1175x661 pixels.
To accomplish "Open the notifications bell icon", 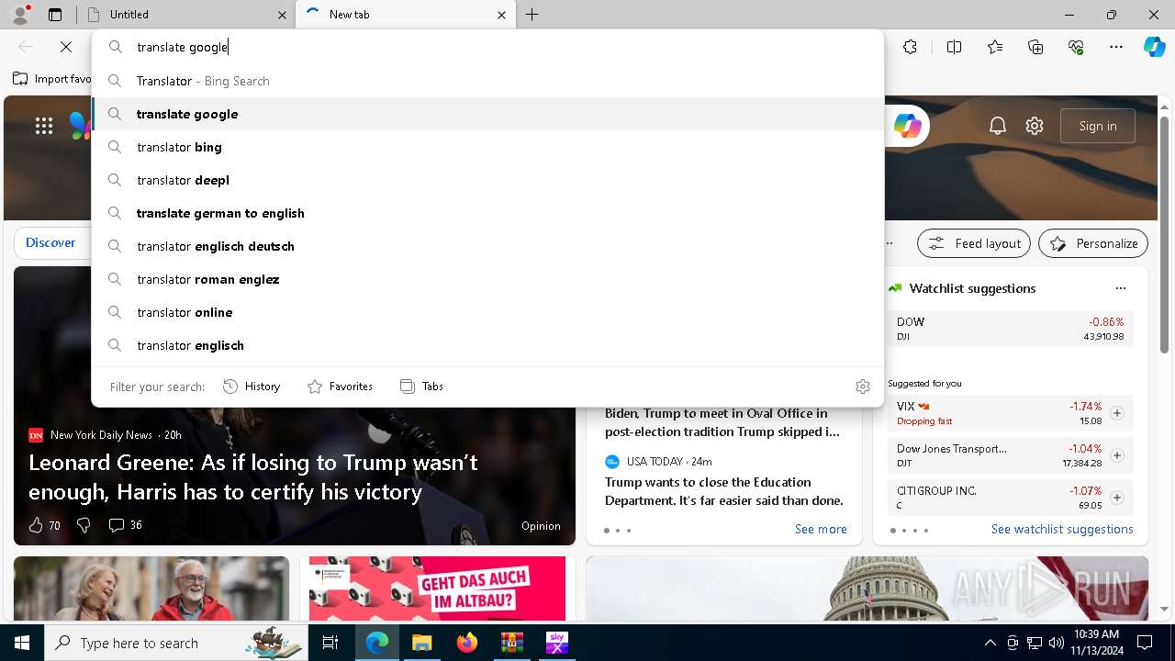I will click(998, 126).
